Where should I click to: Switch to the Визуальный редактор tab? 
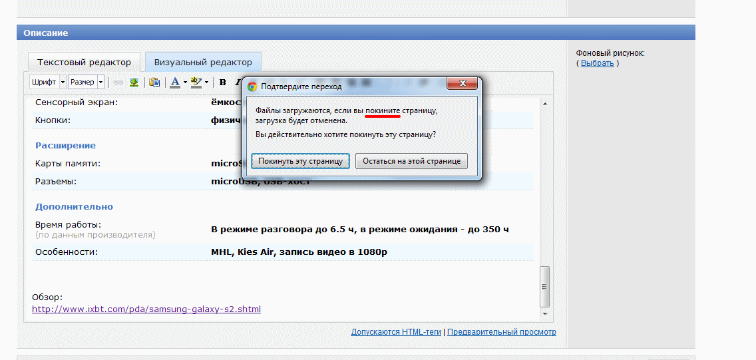point(203,62)
